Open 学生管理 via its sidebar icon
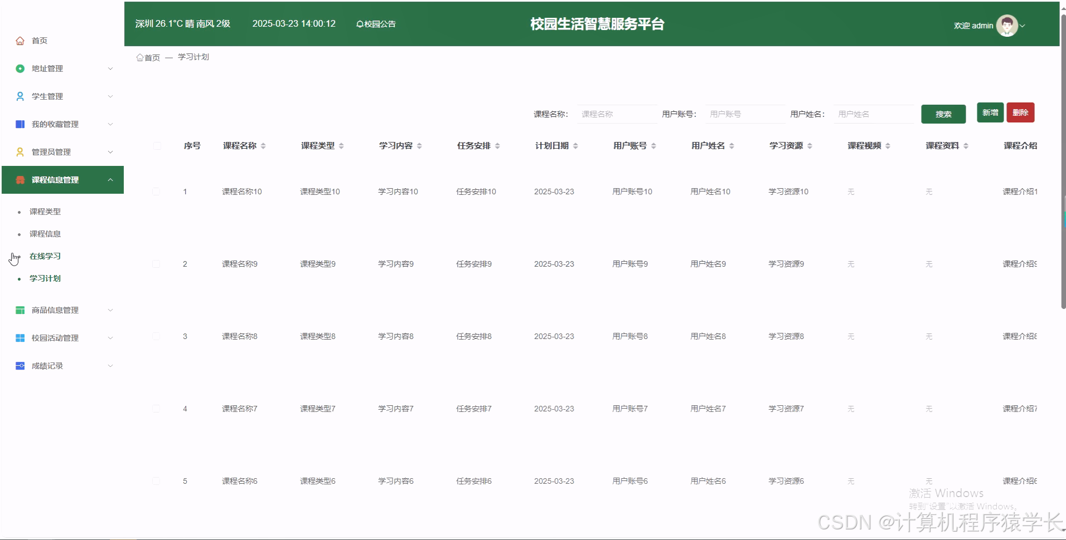This screenshot has height=540, width=1066. [20, 96]
